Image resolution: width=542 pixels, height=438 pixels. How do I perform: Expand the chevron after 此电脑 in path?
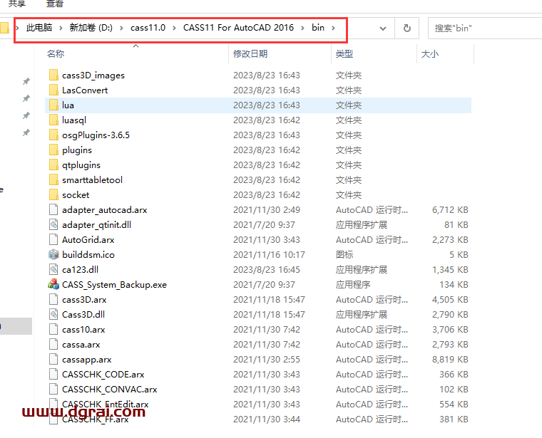(61, 28)
